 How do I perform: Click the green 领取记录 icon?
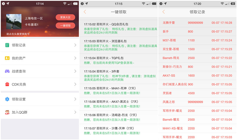[x=7, y=45]
